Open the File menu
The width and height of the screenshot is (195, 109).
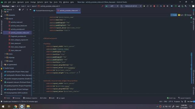click(x=5, y=2)
